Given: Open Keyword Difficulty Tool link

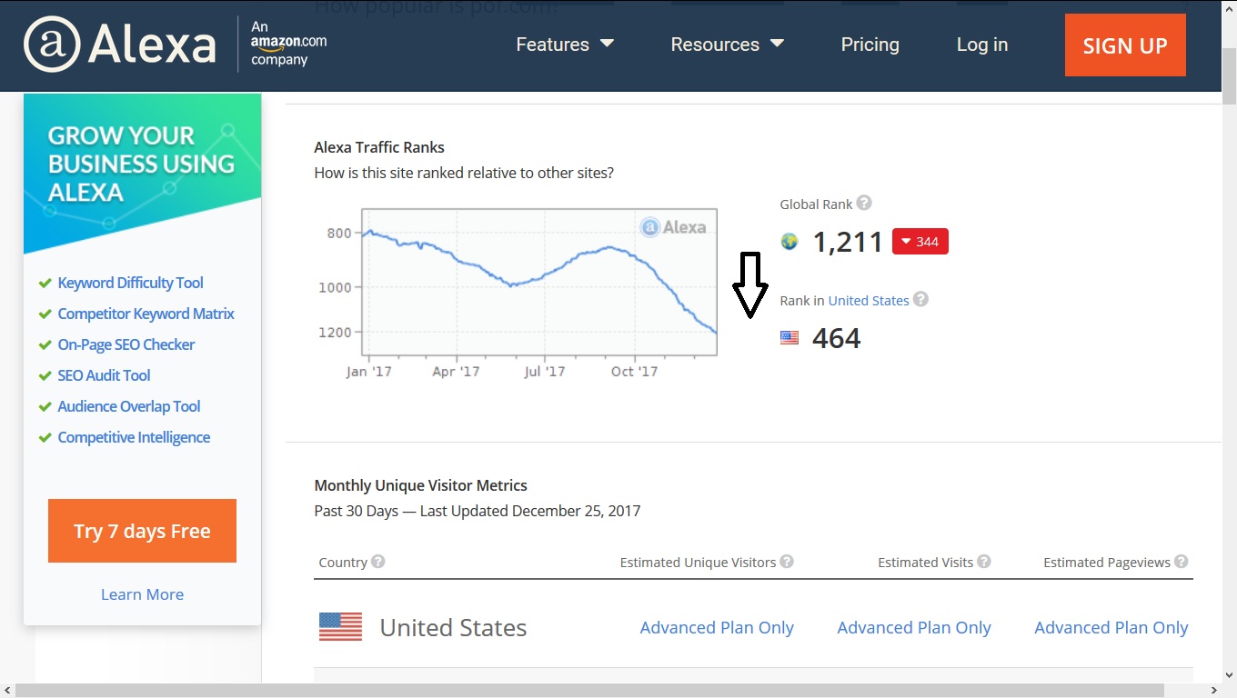Looking at the screenshot, I should (x=130, y=283).
